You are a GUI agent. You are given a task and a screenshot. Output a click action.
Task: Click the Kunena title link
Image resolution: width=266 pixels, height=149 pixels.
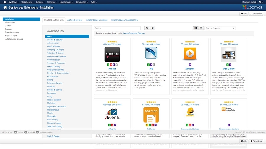(x=112, y=69)
